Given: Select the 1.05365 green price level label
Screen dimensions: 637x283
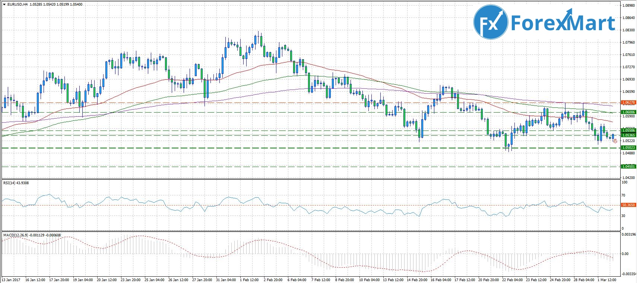Looking at the screenshot, I should pos(628,135).
